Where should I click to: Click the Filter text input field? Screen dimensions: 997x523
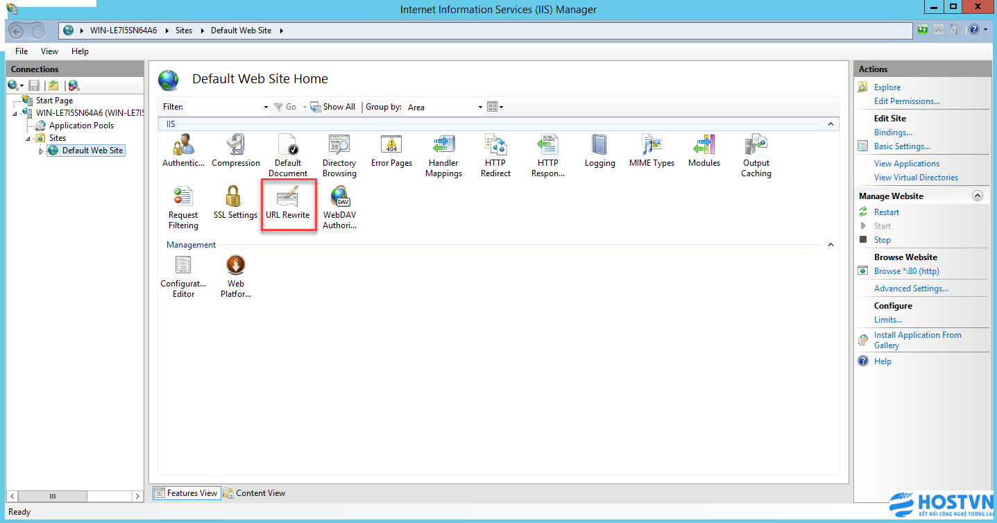pos(223,107)
